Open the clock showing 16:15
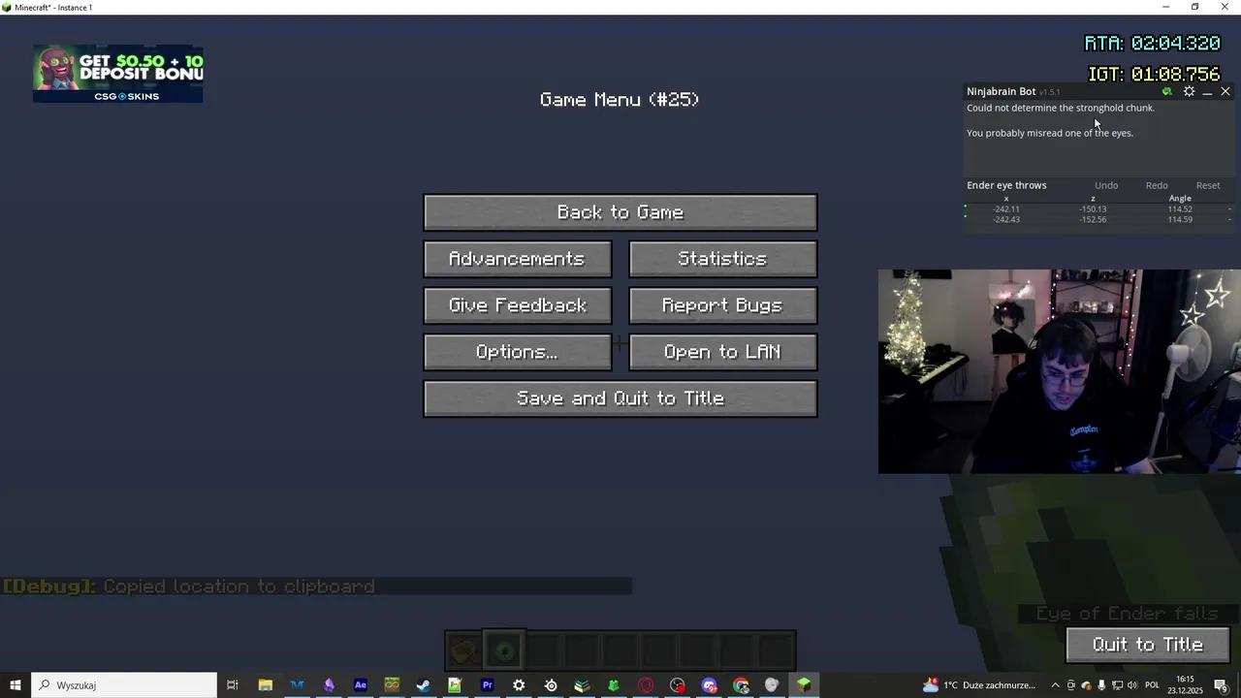The width and height of the screenshot is (1241, 698). [1186, 685]
